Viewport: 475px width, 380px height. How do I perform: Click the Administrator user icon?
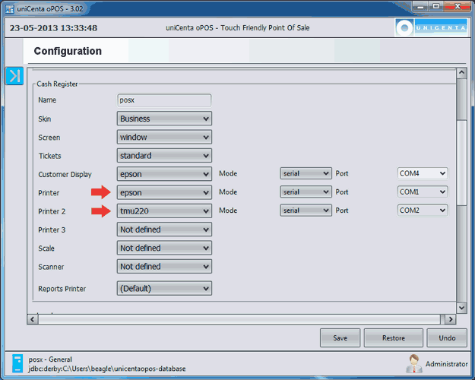pyautogui.click(x=414, y=363)
